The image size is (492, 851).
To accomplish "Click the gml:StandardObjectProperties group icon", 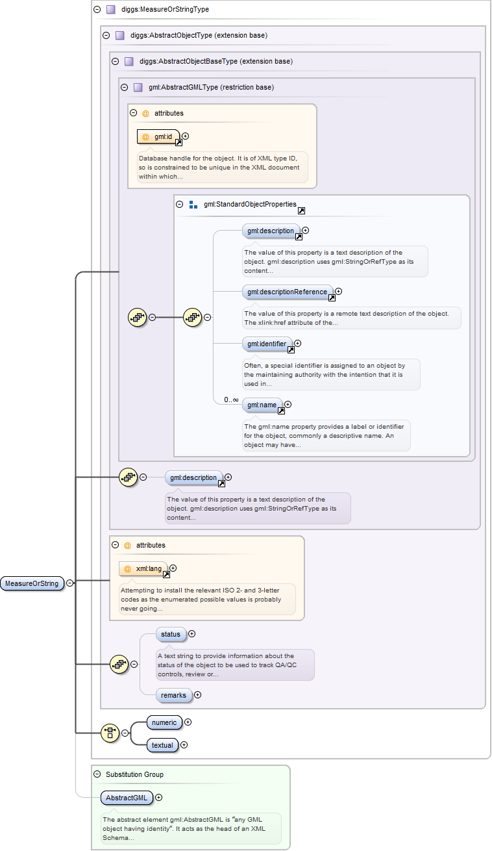I will (193, 205).
